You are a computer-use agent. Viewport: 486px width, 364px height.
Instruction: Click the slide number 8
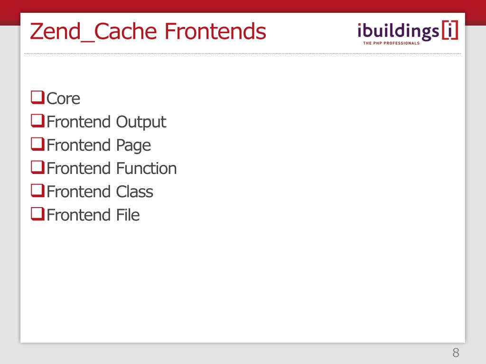tap(456, 353)
